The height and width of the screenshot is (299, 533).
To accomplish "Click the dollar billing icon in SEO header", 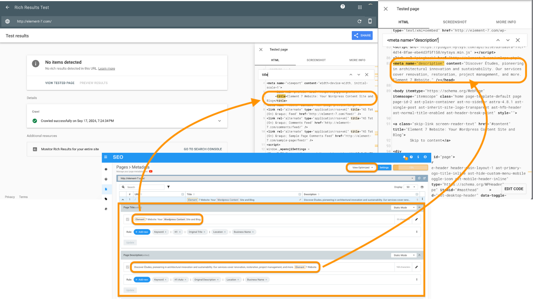I will click(x=418, y=157).
